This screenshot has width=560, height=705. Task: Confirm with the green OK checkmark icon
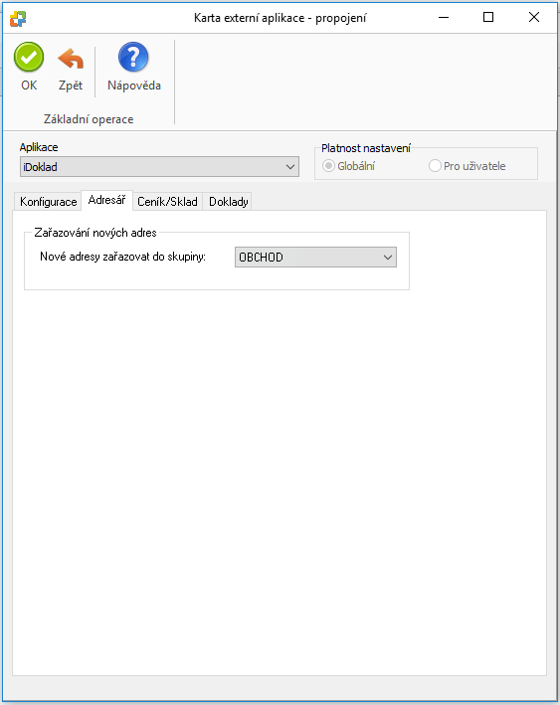pos(29,57)
